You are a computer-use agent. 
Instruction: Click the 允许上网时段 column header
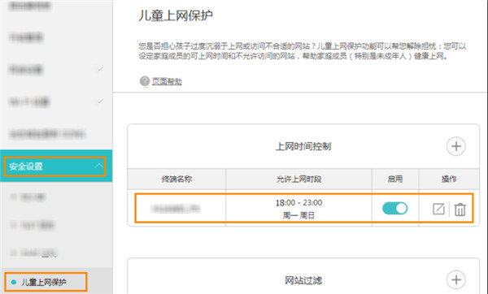pos(298,179)
